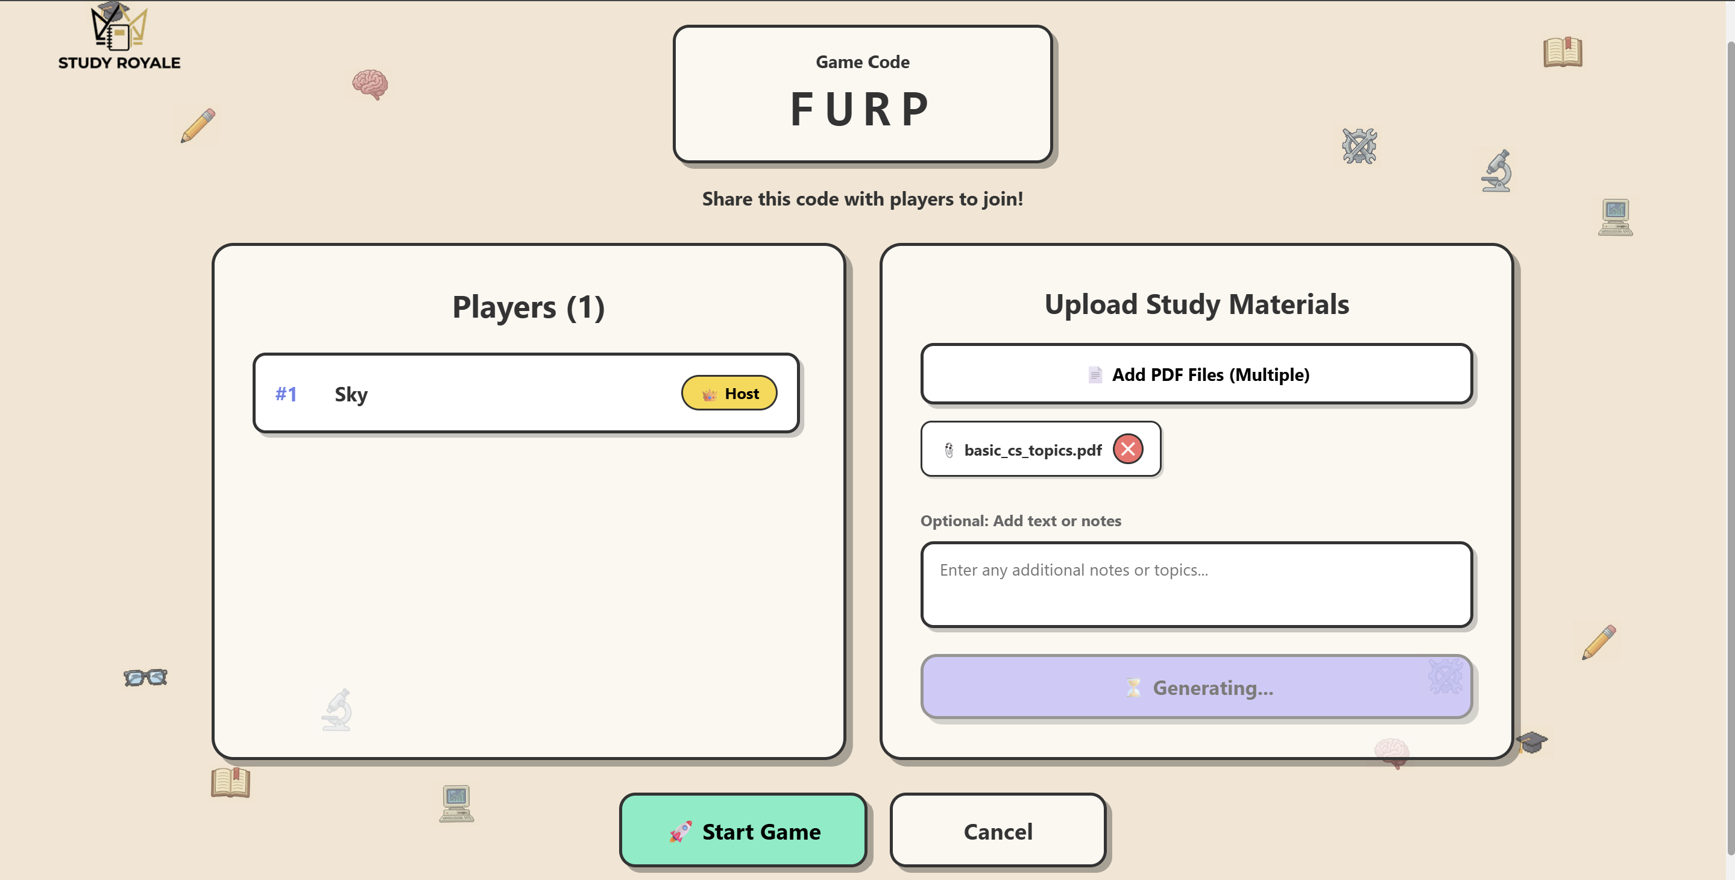Click the game code FURP

point(861,109)
